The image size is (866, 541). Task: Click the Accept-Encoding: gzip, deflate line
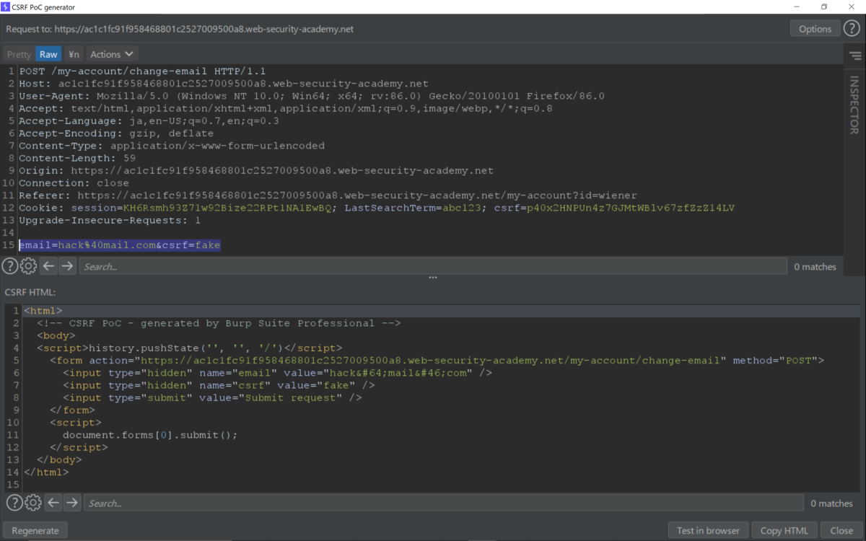click(x=117, y=133)
